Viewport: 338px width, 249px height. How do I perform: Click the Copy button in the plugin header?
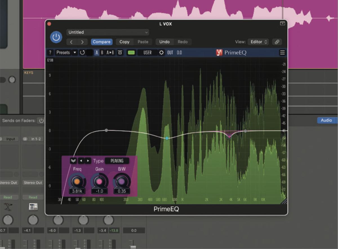124,42
